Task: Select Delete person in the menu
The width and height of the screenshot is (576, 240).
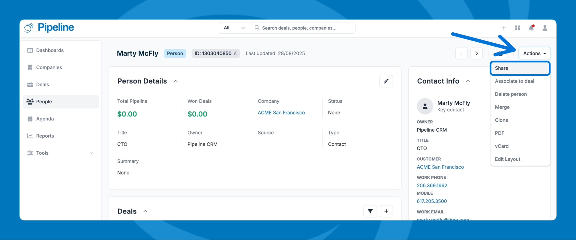Action: tap(520, 94)
